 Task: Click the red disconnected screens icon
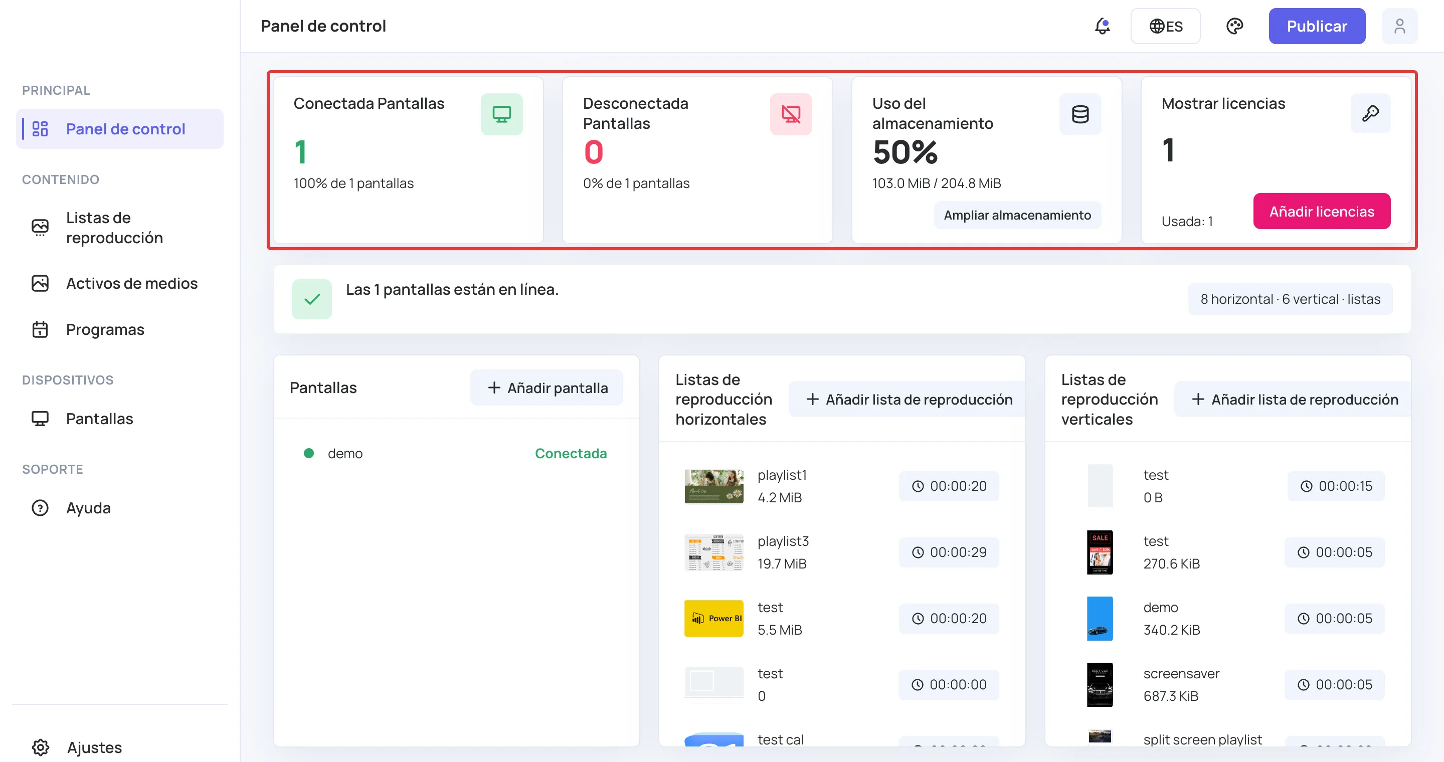[x=791, y=114]
